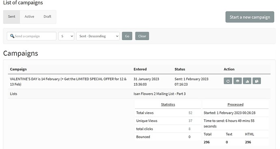Open campaign statistics bar chart icon

[247, 81]
